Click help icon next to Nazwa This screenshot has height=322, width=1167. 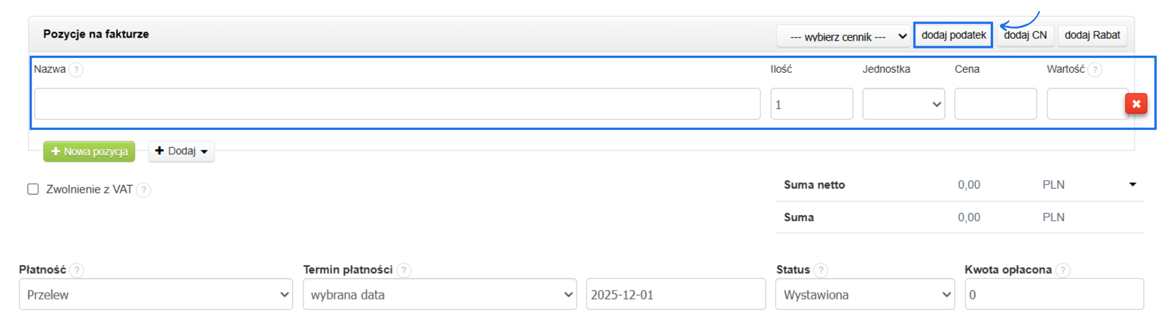click(x=76, y=70)
